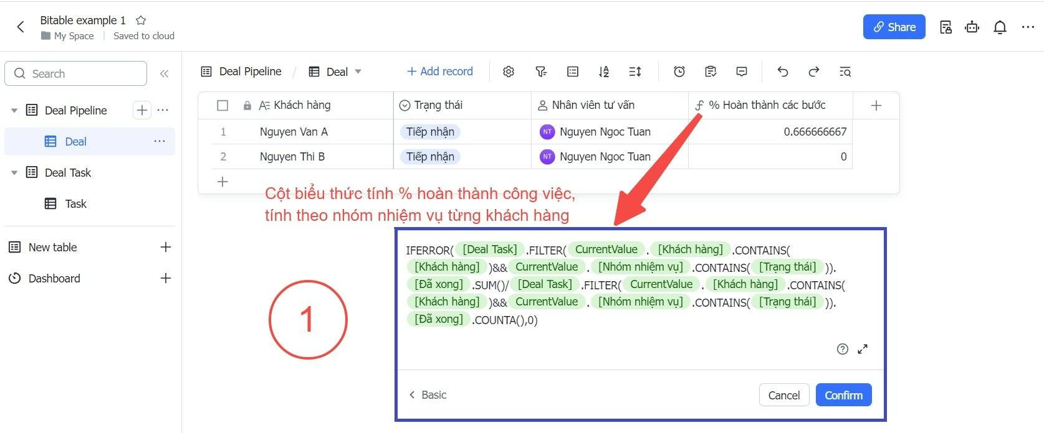Open the Deal view dropdown
Screen dimensions: 1044x433
(x=358, y=72)
